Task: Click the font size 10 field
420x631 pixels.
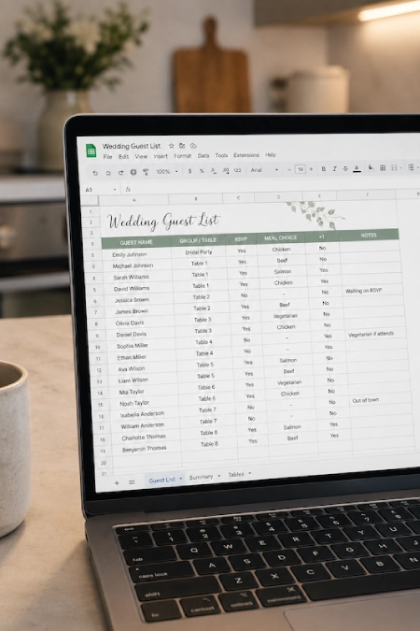Action: coord(300,169)
